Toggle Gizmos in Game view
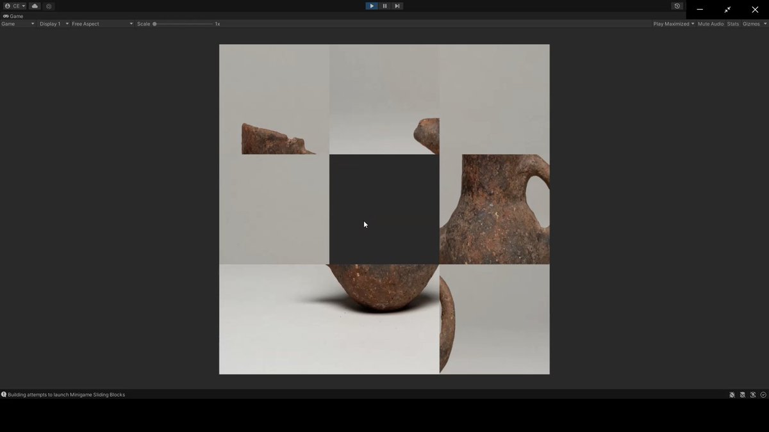This screenshot has width=769, height=432. click(750, 24)
